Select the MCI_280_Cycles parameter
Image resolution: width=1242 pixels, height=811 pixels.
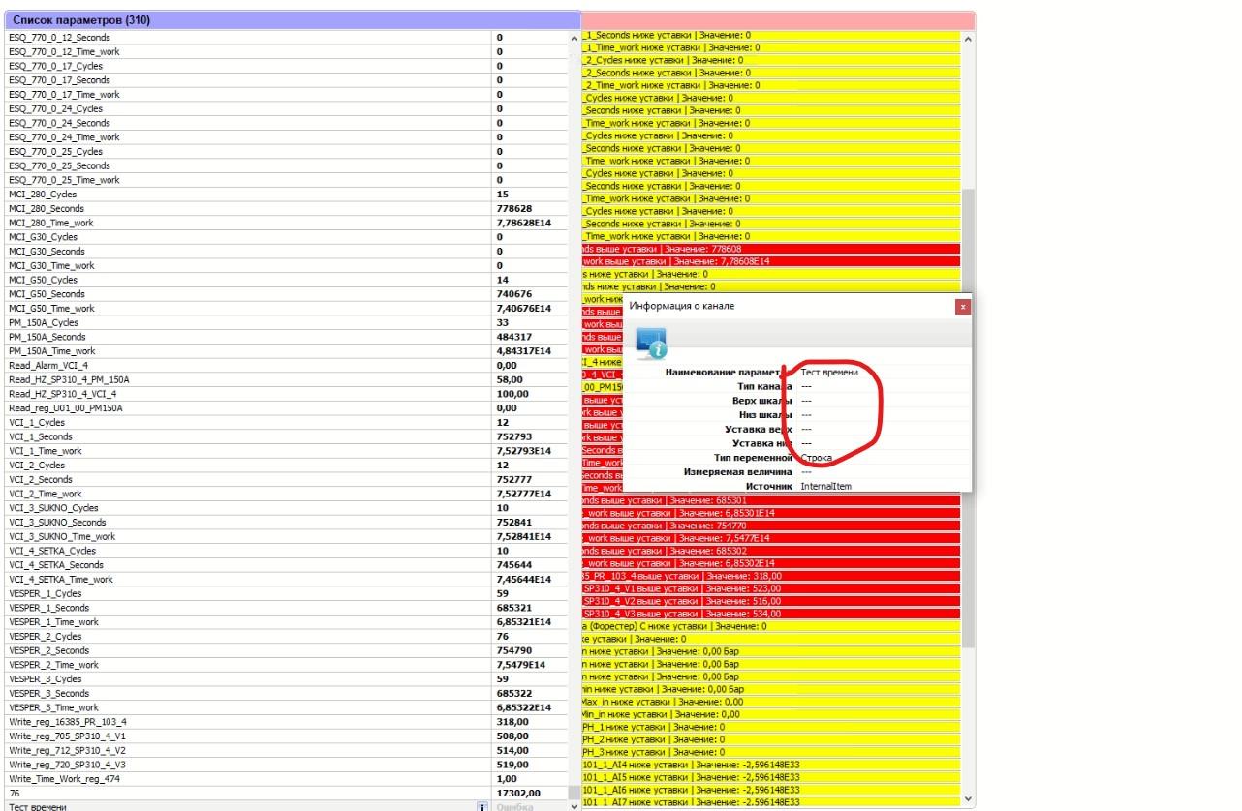pos(286,195)
